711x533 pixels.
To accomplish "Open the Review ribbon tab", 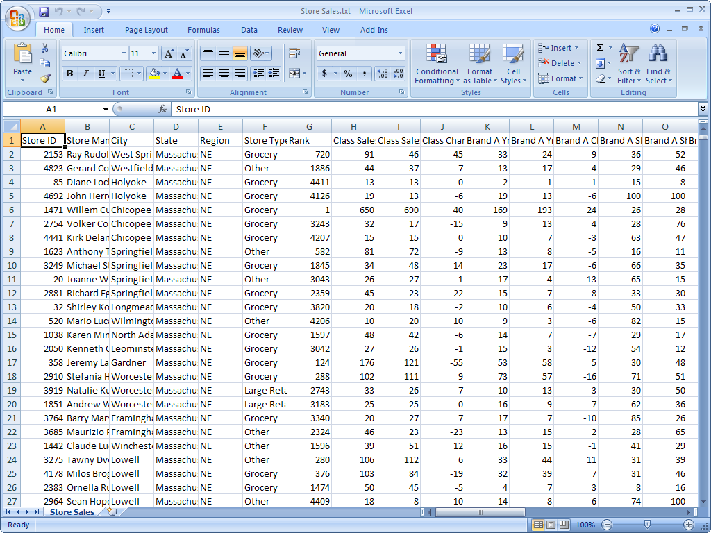I will (290, 30).
